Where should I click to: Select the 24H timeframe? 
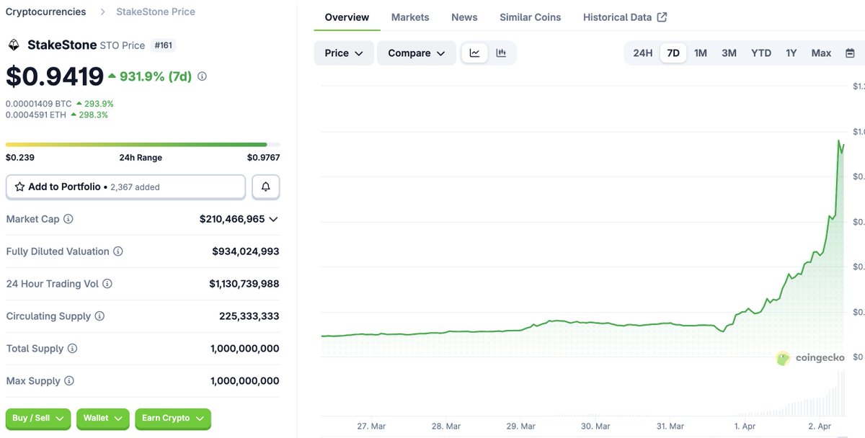coord(642,53)
